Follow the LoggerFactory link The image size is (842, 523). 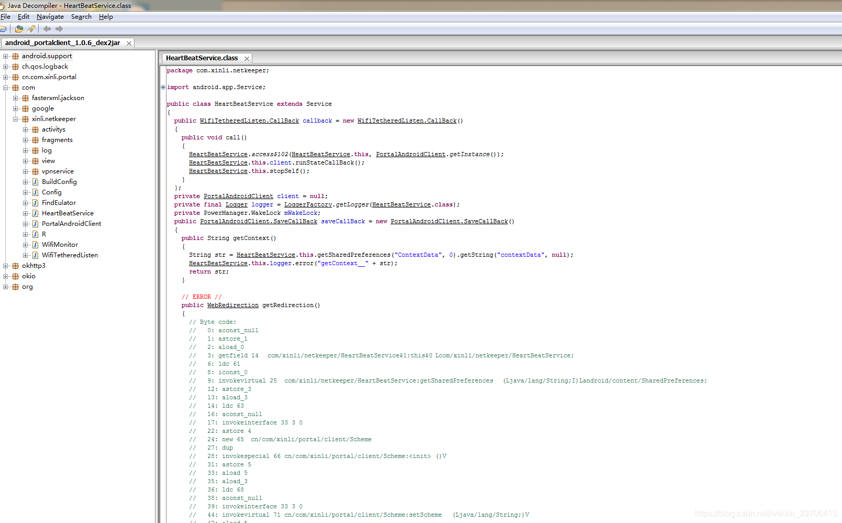[x=308, y=205]
